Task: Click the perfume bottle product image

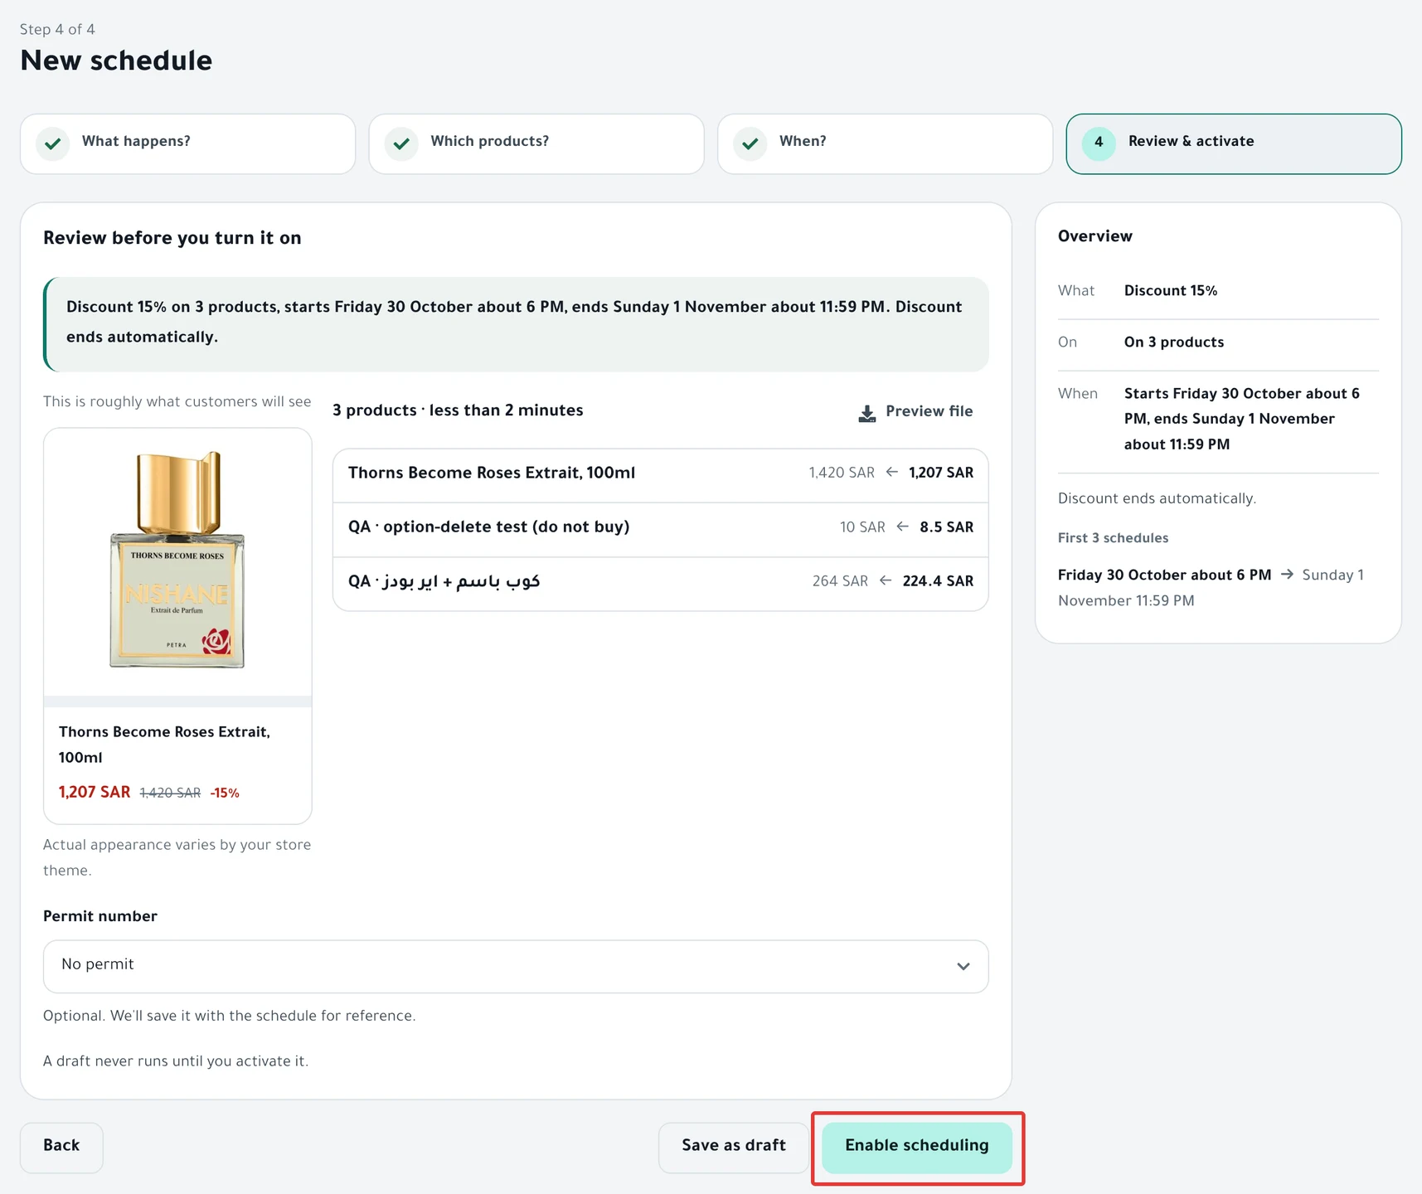Action: click(x=177, y=561)
